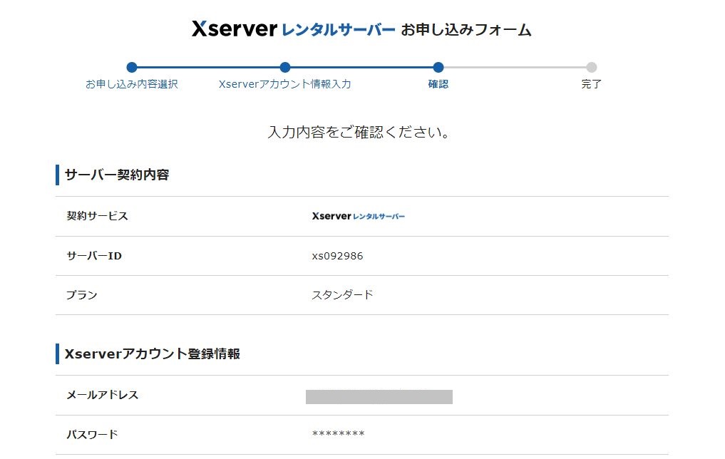Click the gray redacted email address block
This screenshot has height=459, width=725.
[x=379, y=397]
